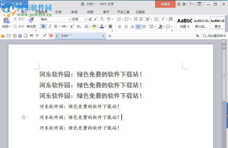
Task: Open the borders dropdown arrow
Action: [x=172, y=27]
